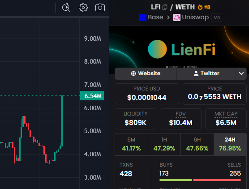Viewport: 249px width, 189px height.
Task: Click the 4.00M axis label
Action: 93,154
